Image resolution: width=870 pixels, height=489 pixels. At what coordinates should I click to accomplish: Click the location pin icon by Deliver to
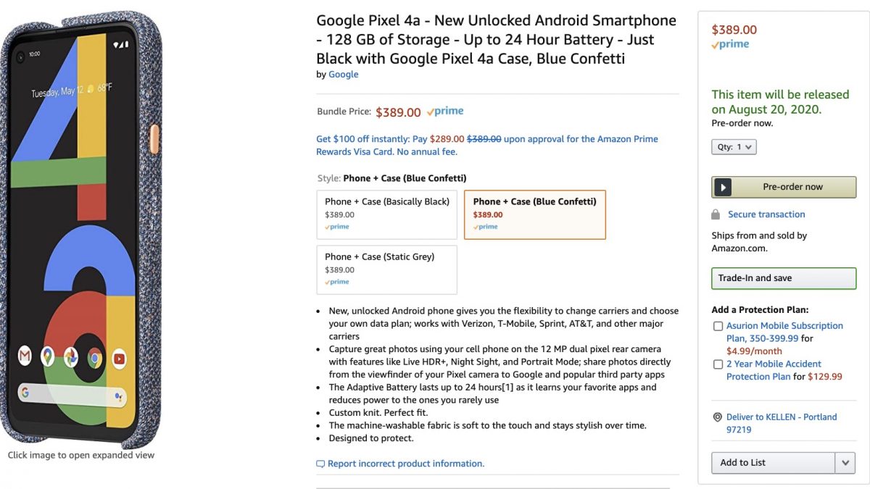point(718,417)
